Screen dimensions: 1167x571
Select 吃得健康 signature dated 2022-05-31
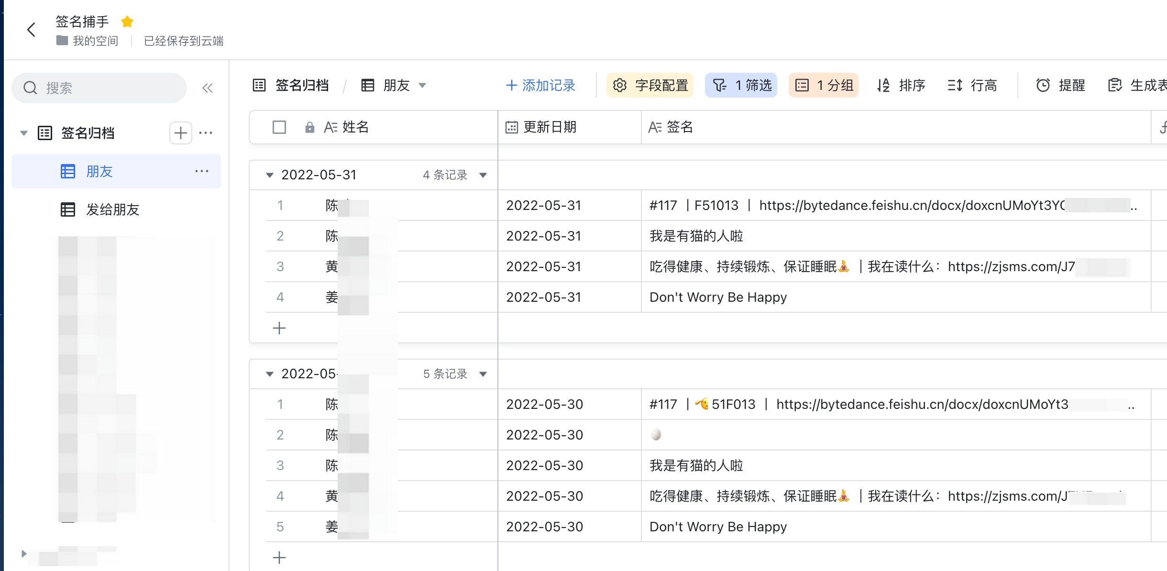895,267
